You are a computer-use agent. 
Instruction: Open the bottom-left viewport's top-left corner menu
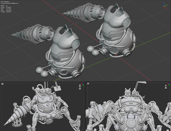pos(2,84)
